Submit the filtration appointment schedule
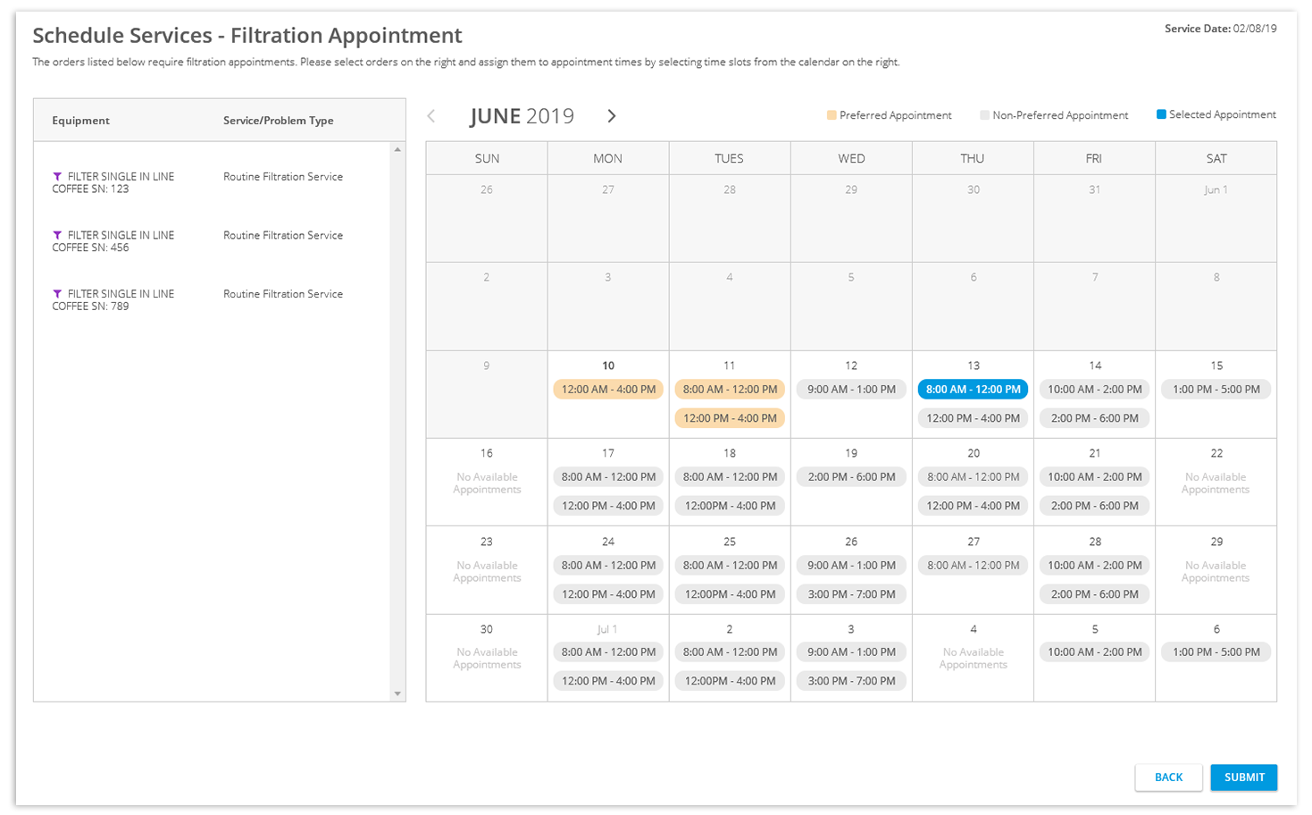Image resolution: width=1312 pixels, height=815 pixels. click(x=1244, y=777)
